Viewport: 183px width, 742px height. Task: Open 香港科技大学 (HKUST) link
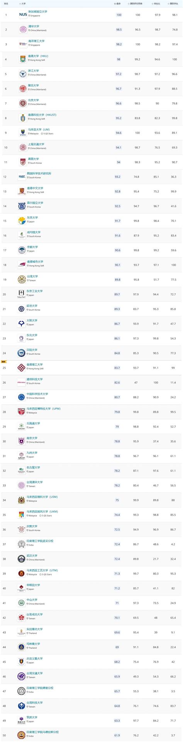click(42, 115)
